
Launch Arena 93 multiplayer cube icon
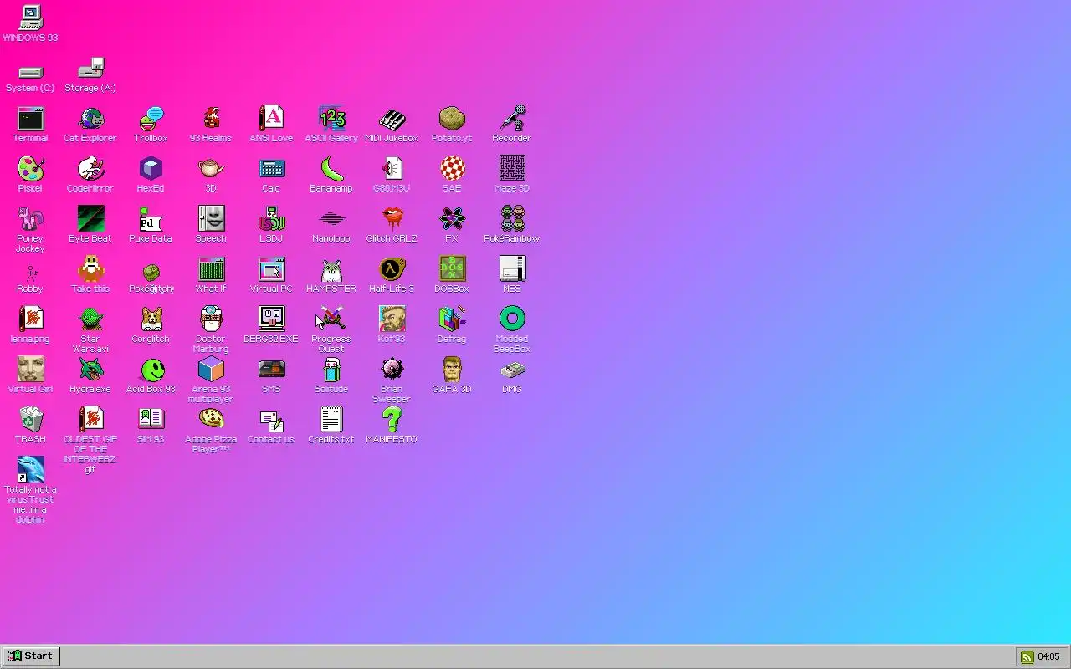click(x=211, y=370)
